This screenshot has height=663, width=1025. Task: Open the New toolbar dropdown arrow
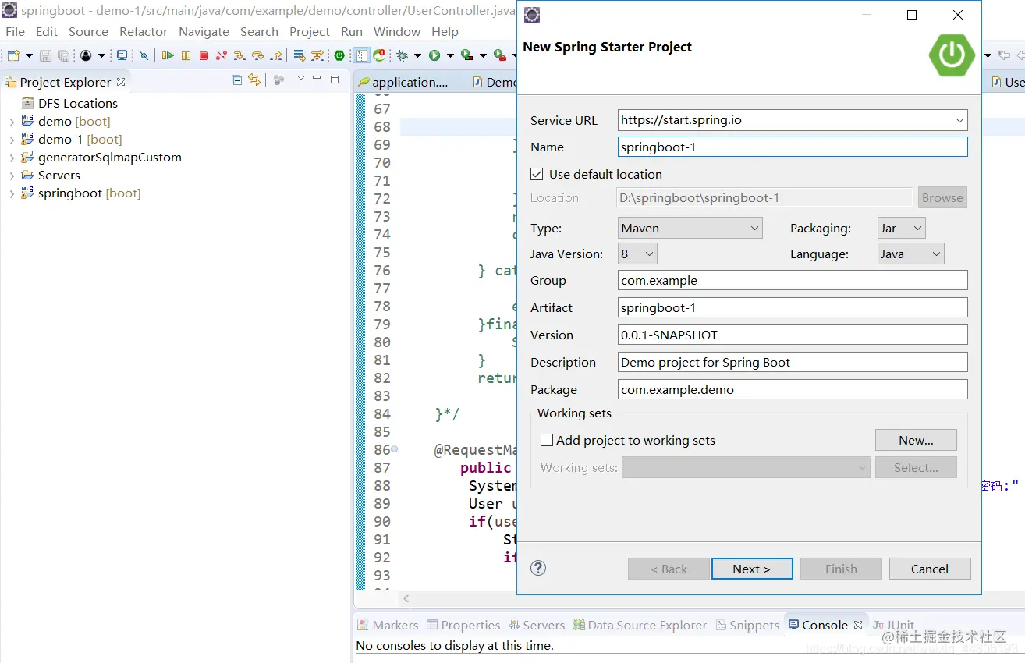[29, 55]
